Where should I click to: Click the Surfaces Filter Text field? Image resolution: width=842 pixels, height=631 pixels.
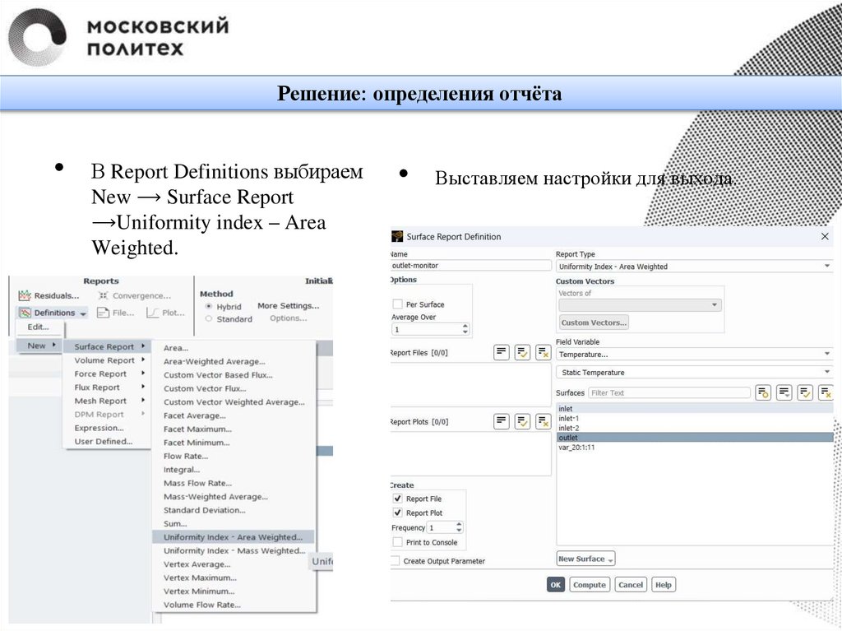(x=669, y=393)
